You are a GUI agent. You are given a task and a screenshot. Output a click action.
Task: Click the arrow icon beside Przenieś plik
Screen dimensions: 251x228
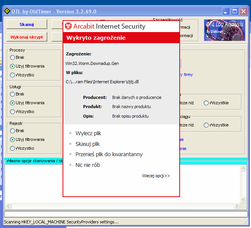tap(70, 154)
